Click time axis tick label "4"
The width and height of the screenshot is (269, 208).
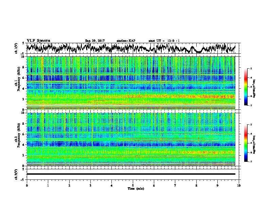click(x=112, y=186)
